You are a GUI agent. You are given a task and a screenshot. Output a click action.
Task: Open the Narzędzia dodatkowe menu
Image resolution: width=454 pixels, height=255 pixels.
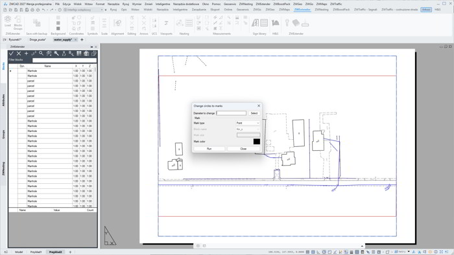[x=186, y=4]
